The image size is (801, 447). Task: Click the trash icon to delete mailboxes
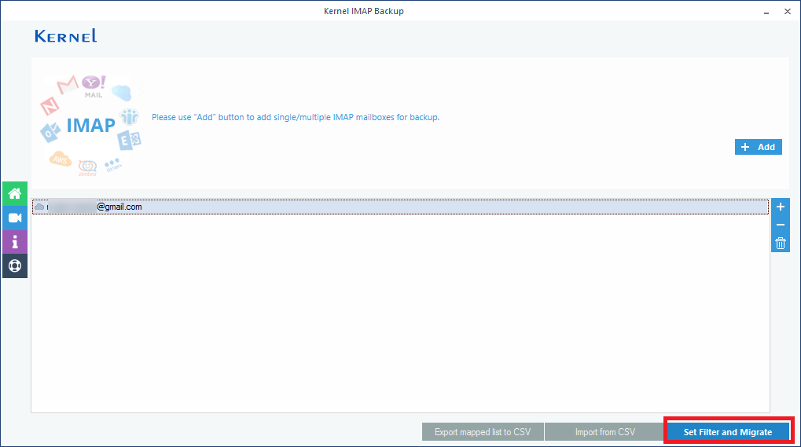780,244
